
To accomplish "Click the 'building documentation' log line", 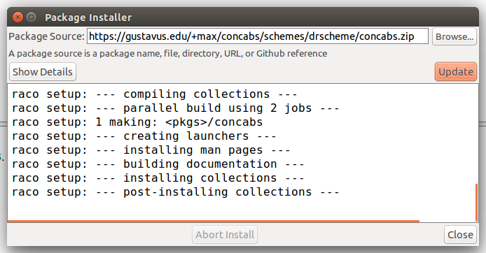I will coord(158,164).
